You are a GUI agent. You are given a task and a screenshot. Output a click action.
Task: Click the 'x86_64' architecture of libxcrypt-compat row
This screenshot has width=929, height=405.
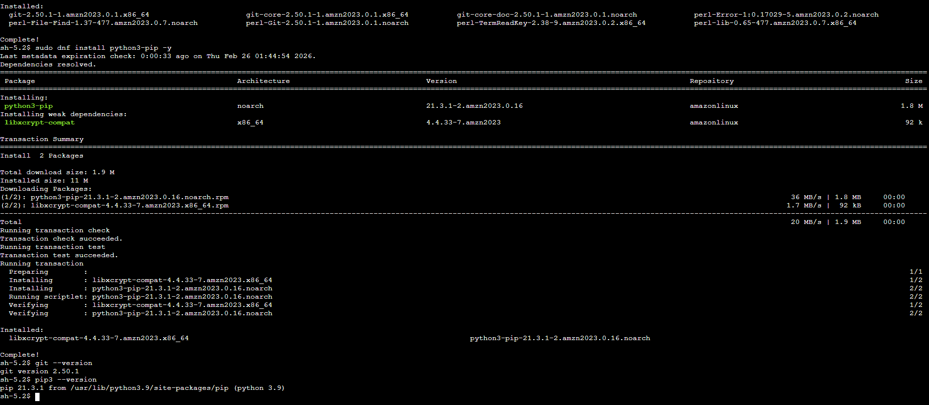tap(250, 122)
